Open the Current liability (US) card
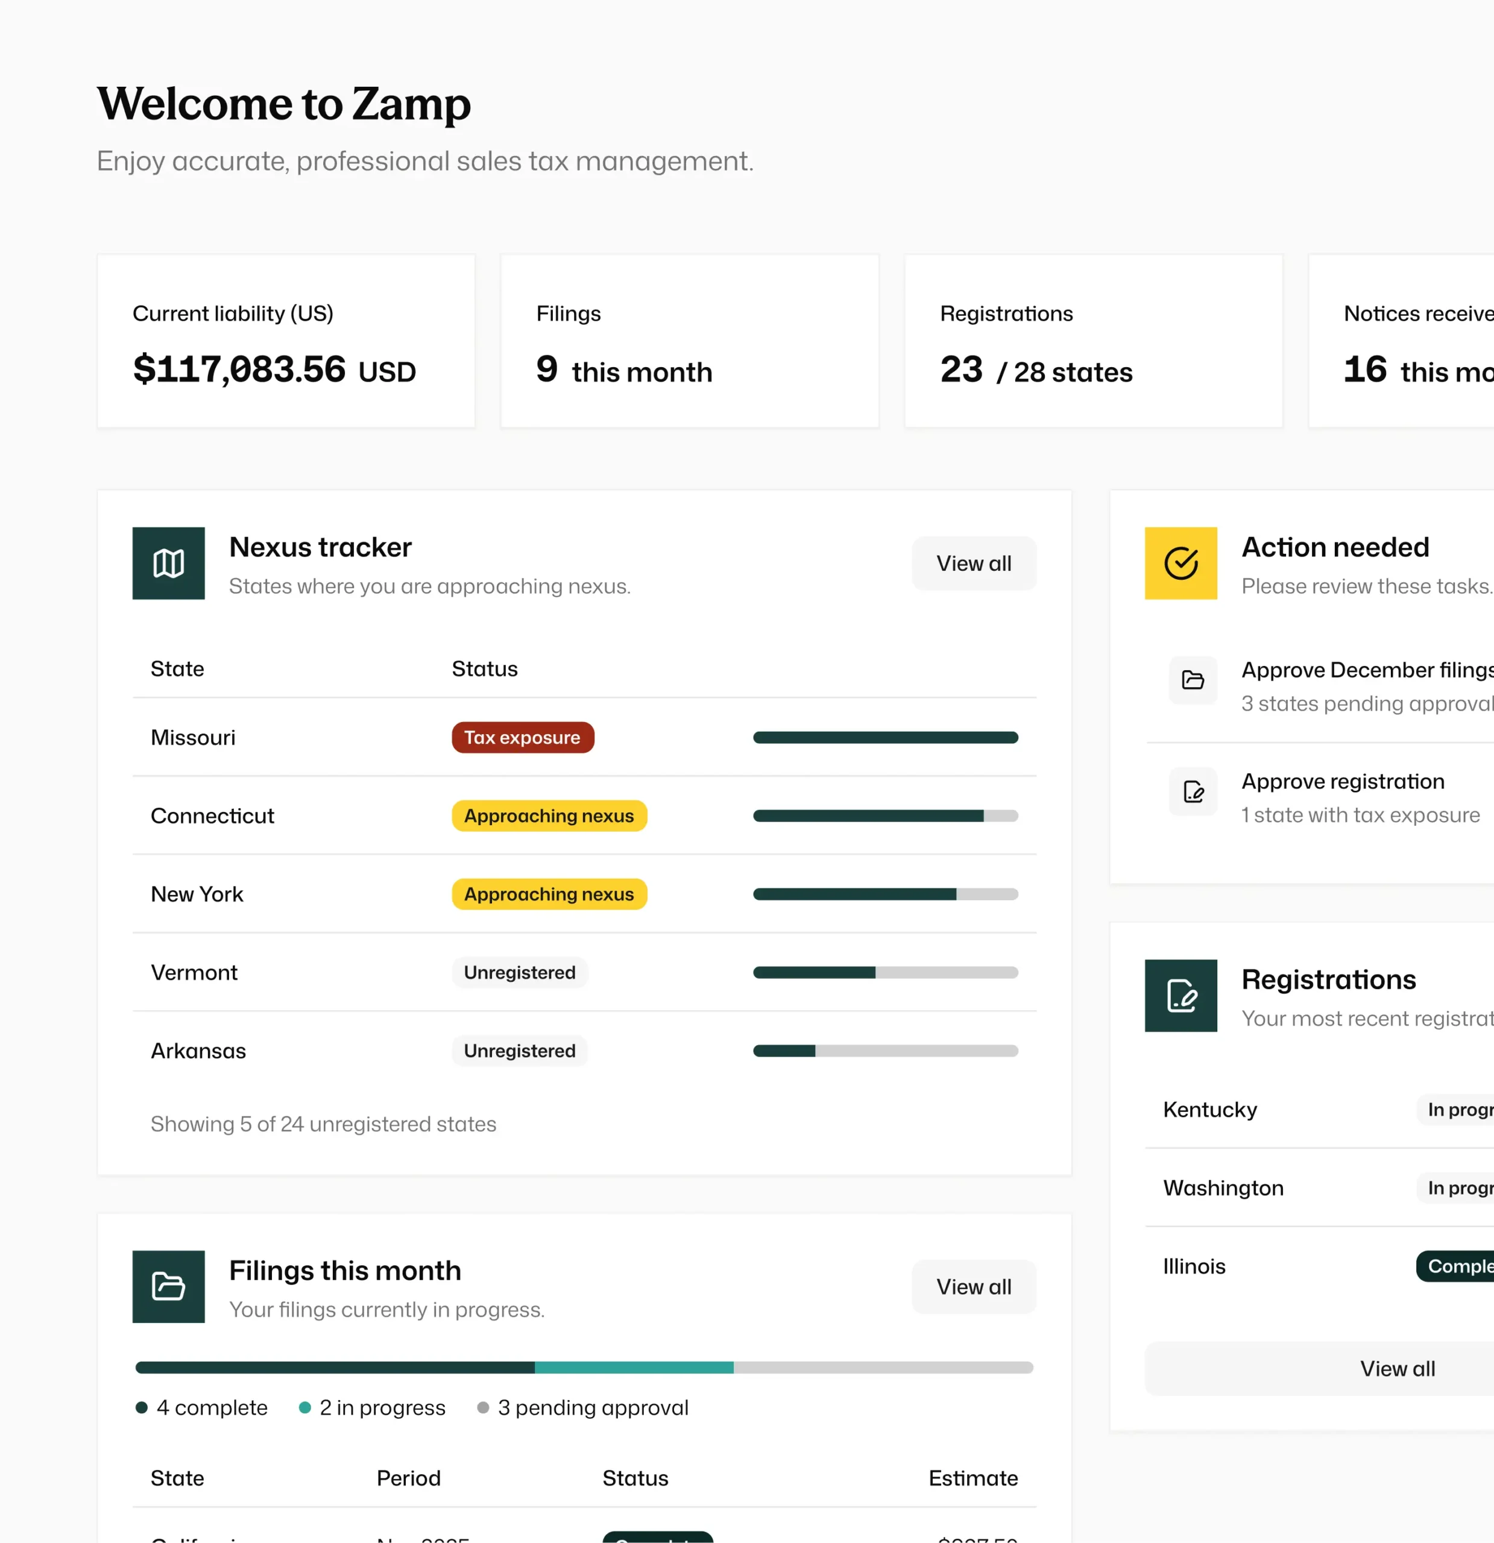The image size is (1494, 1543). tap(286, 341)
